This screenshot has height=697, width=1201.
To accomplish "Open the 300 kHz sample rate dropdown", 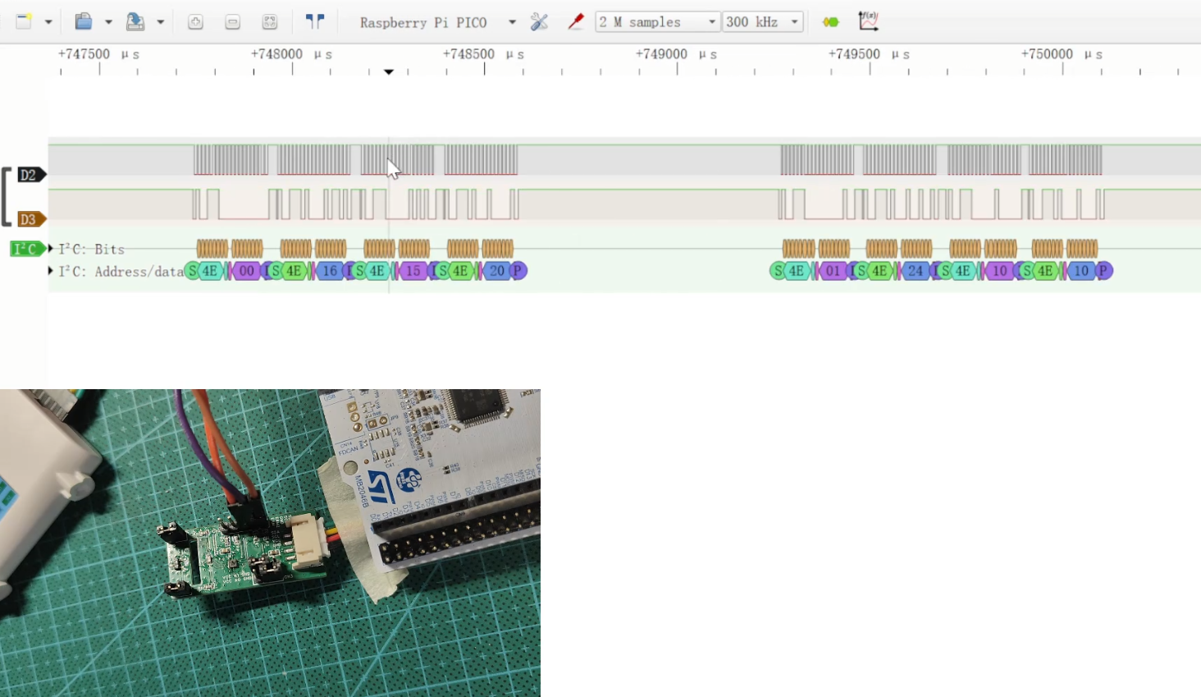I will (x=794, y=22).
